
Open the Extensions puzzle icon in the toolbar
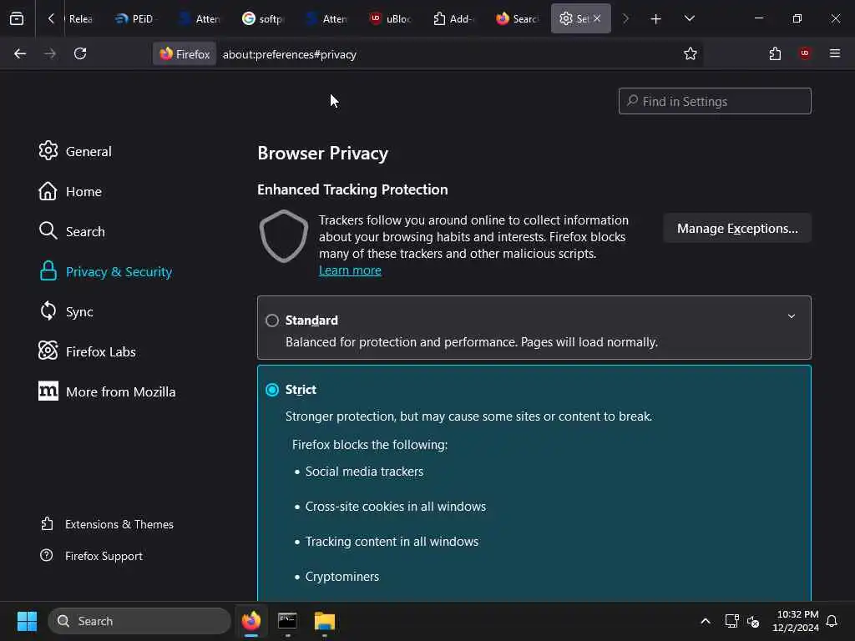tap(775, 53)
